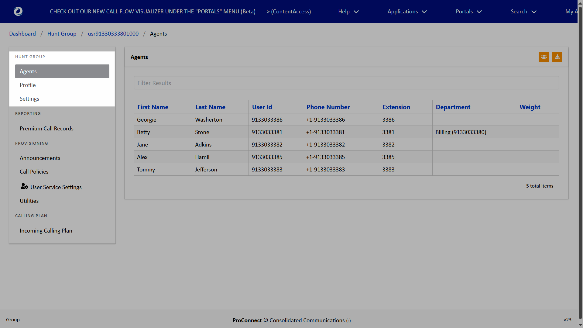
Task: Open Profile in Hunt Group menu
Action: click(28, 85)
